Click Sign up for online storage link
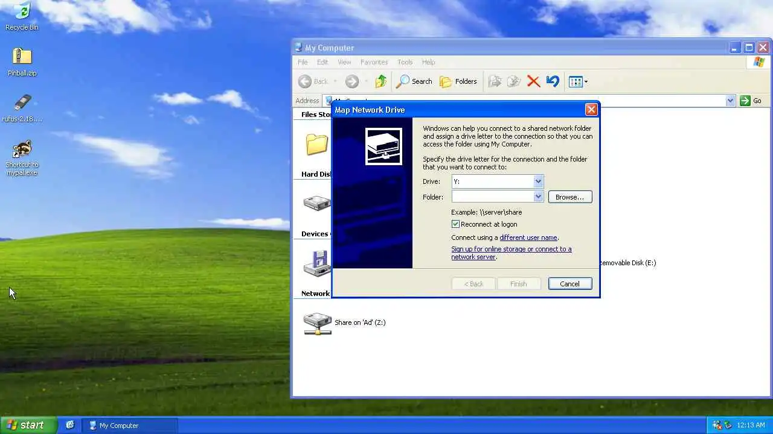773x434 pixels. [x=511, y=253]
